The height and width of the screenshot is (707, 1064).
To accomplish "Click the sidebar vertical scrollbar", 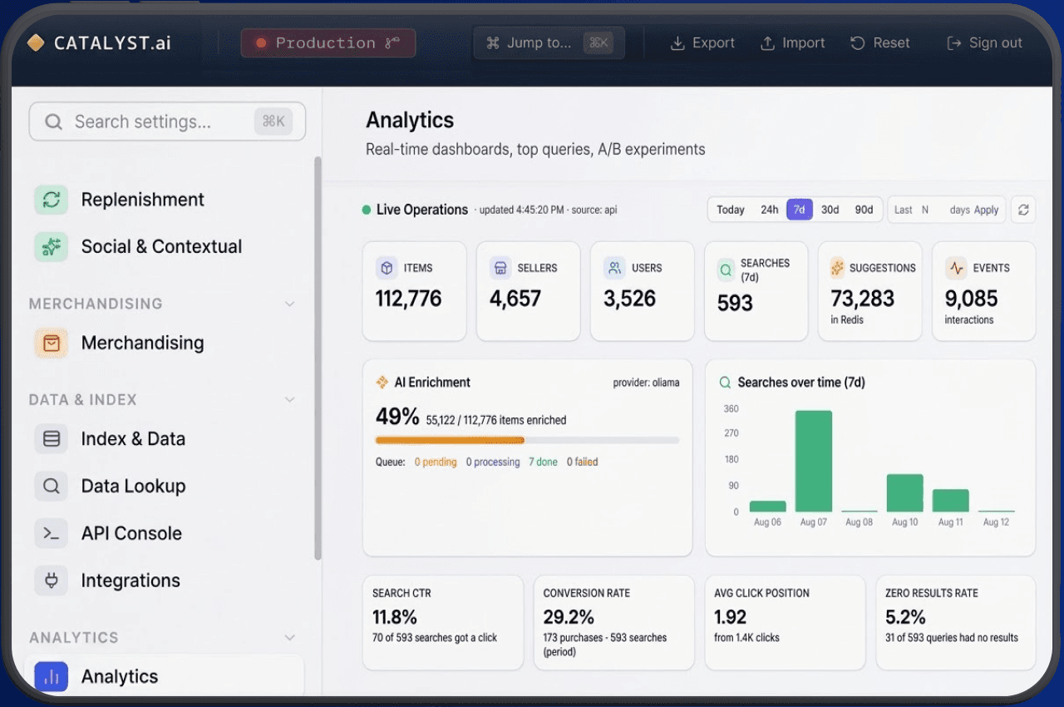I will tap(318, 358).
